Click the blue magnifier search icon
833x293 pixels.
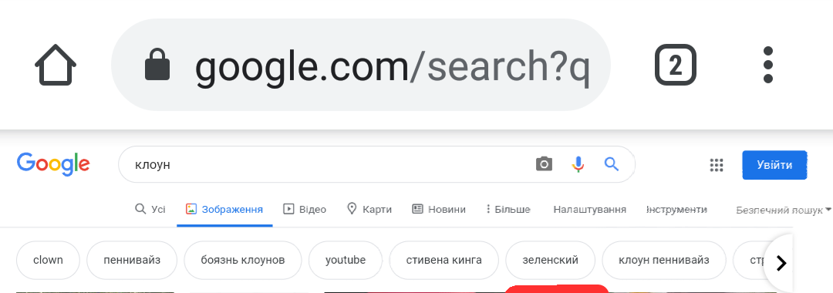click(x=612, y=164)
